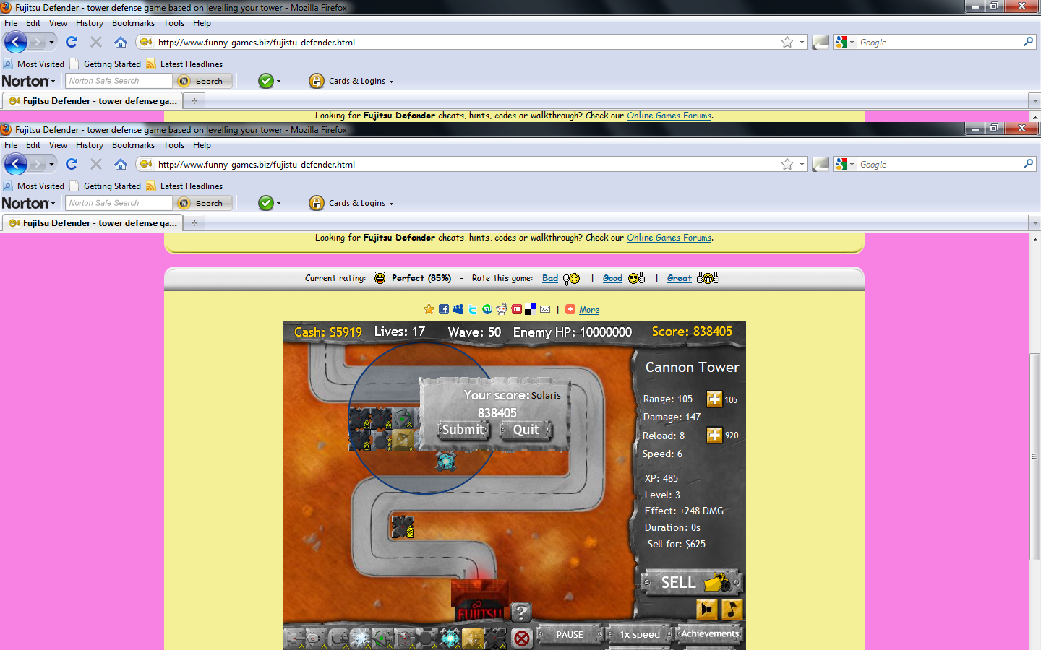This screenshot has height=650, width=1041.
Task: Select the gold pyramid tower in the tower bar
Action: click(x=473, y=638)
